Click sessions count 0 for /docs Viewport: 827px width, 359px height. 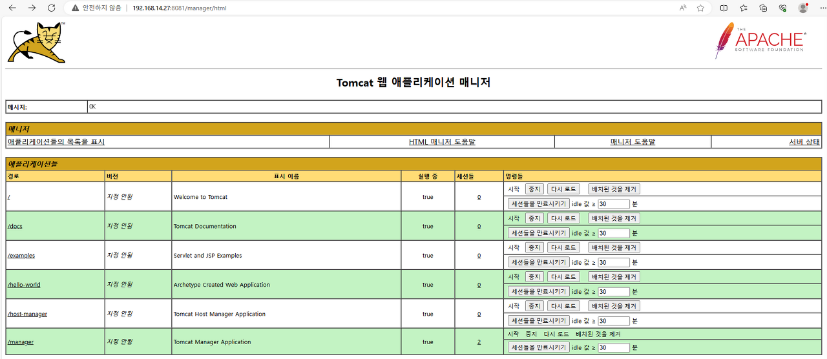(x=479, y=227)
